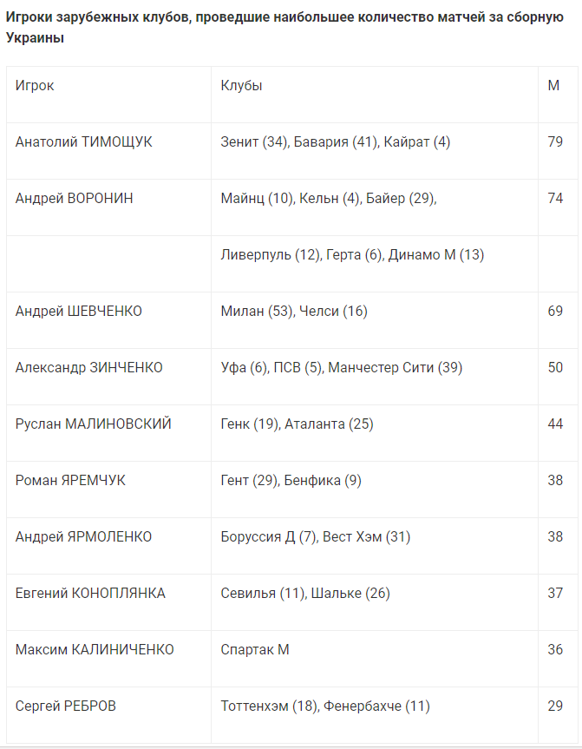Select the Андрей ШЕВЧЕНКО name cell
The height and width of the screenshot is (749, 582).
(79, 312)
